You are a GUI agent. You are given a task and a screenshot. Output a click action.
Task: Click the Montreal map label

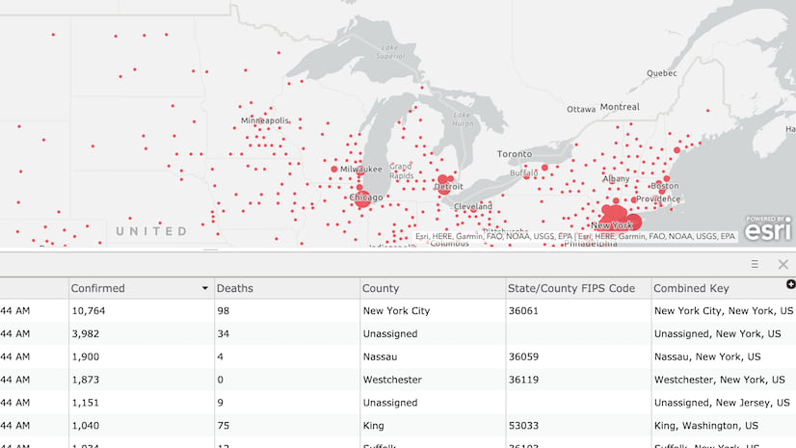point(620,107)
